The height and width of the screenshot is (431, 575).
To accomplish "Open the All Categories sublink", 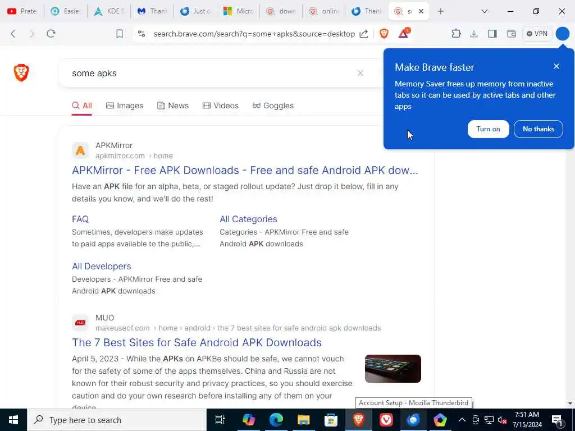I will 248,219.
